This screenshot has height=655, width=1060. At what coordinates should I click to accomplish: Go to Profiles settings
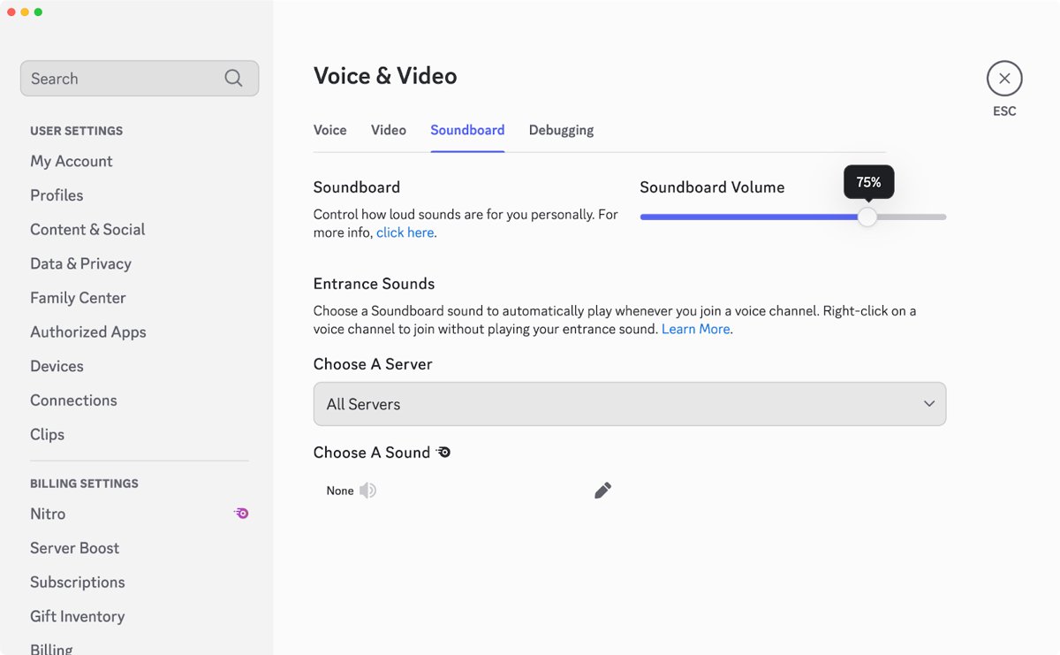pos(57,195)
